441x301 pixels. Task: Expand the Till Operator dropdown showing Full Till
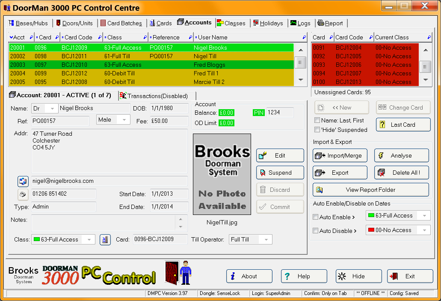(250, 240)
